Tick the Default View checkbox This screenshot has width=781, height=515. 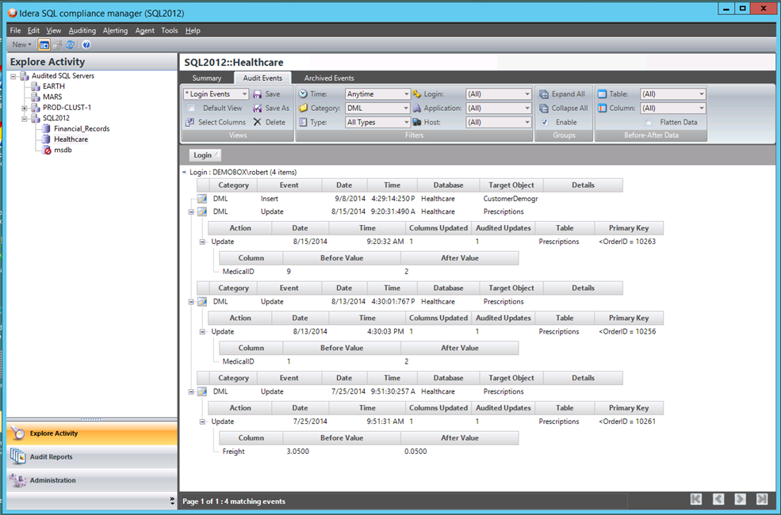191,109
